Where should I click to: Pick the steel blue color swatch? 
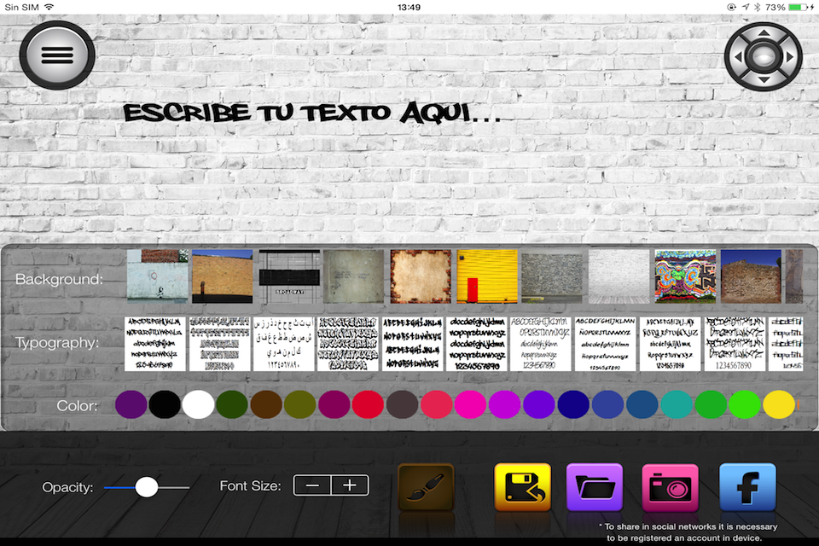coord(642,404)
